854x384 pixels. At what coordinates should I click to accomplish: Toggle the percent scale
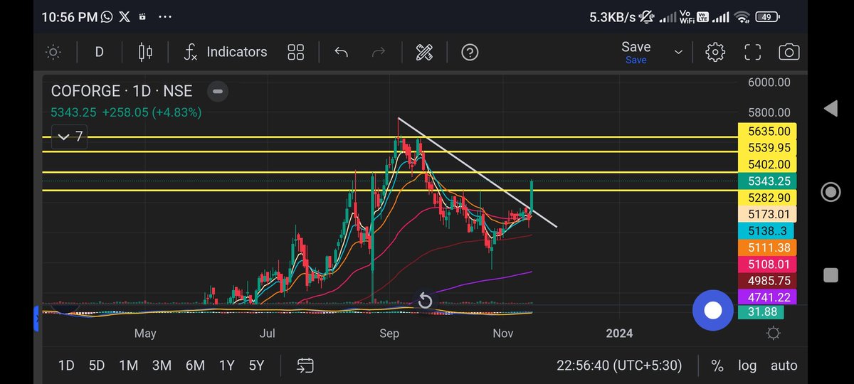pyautogui.click(x=717, y=366)
